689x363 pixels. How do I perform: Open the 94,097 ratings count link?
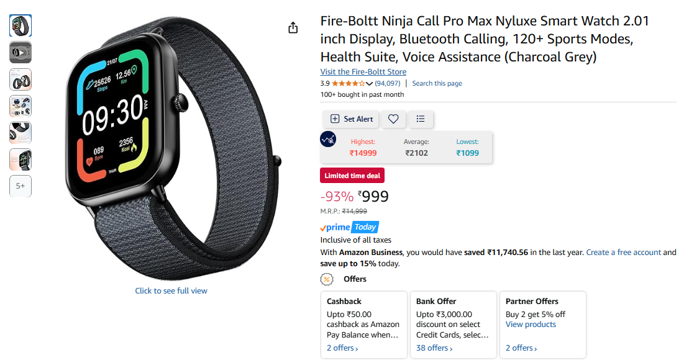click(x=388, y=83)
